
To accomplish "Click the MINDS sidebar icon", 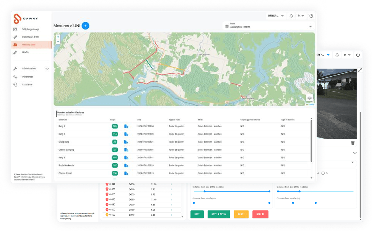I will coord(15,52).
